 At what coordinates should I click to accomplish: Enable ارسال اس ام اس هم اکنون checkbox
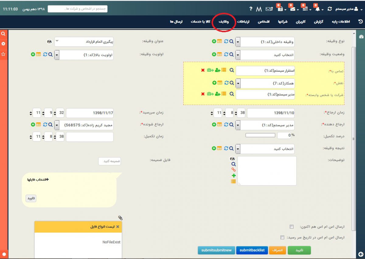292,227
